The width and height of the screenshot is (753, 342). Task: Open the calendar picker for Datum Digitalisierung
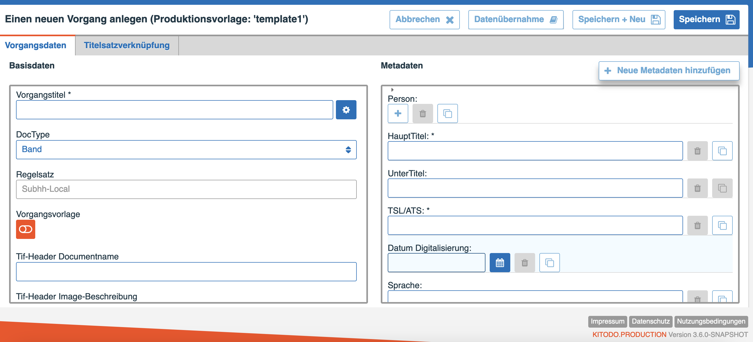[x=500, y=263]
